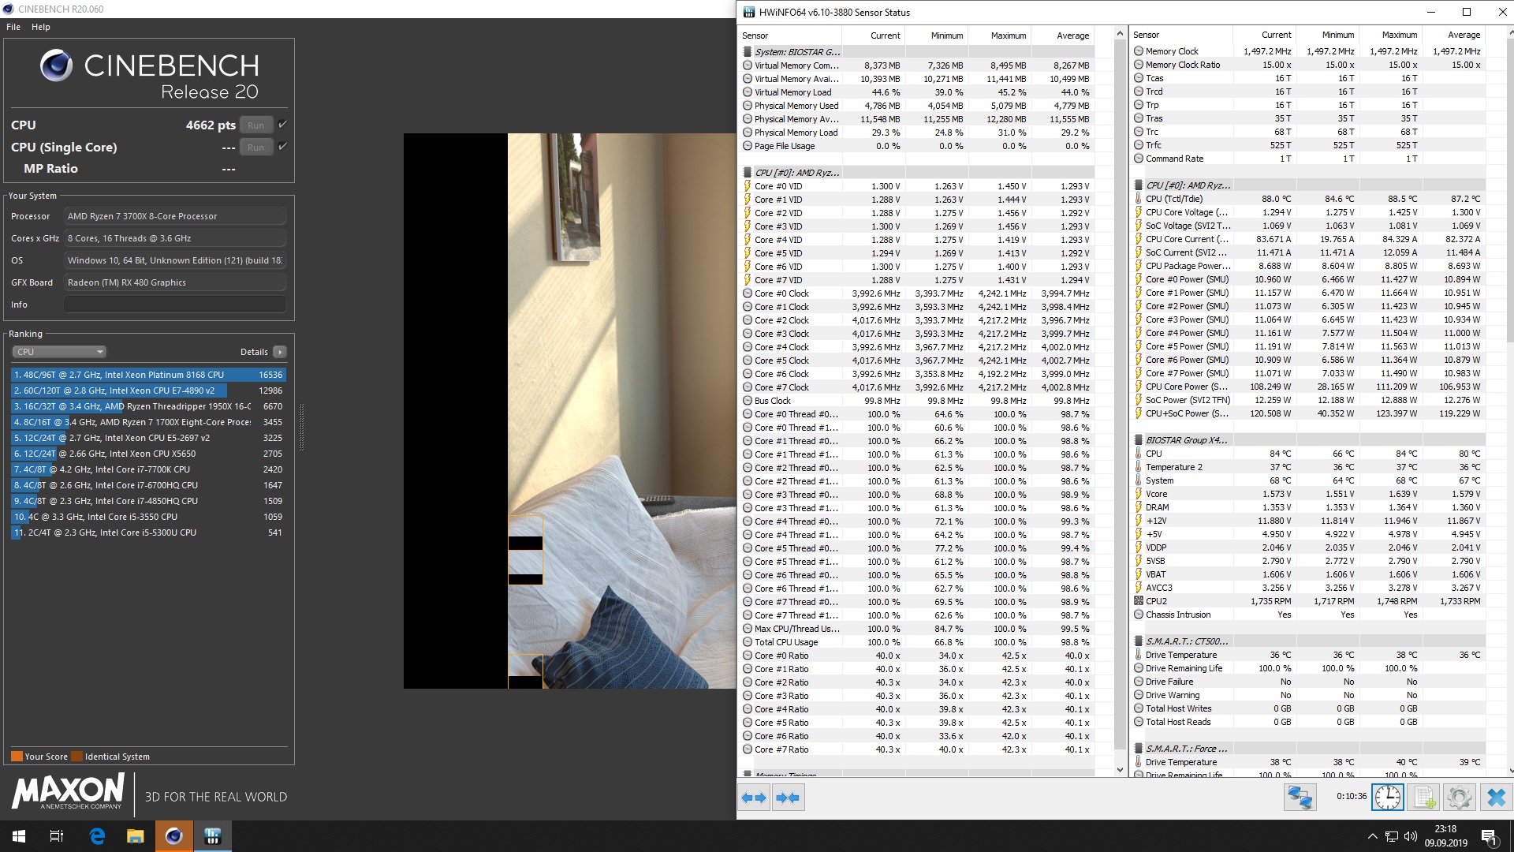Screen dimensions: 1514x852
Task: Click the Drive Temperature thermometer icon under CT500
Action: pyautogui.click(x=1139, y=655)
